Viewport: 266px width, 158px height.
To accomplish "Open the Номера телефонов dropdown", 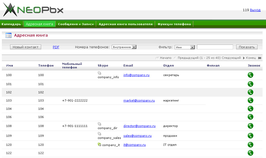I will 124,47.
